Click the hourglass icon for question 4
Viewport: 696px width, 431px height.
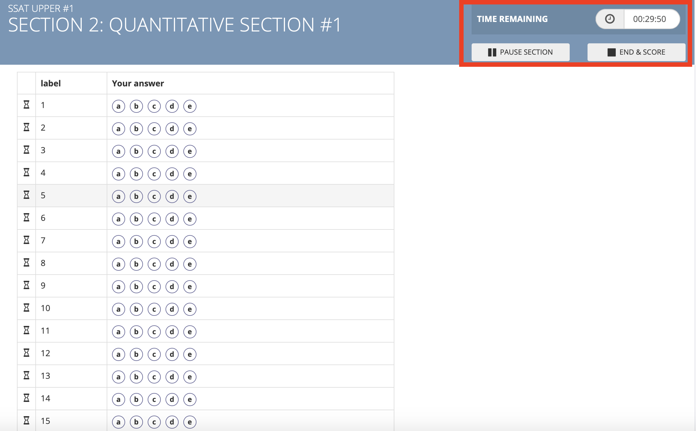tap(26, 172)
